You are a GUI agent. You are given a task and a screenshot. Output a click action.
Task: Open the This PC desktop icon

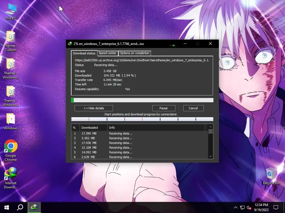[x=11, y=12]
